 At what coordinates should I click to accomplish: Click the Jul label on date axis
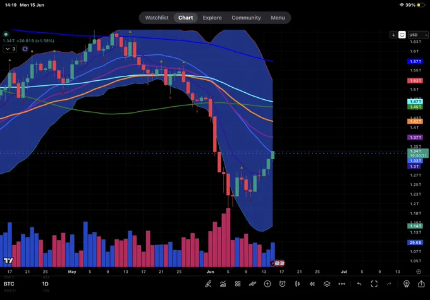click(344, 272)
